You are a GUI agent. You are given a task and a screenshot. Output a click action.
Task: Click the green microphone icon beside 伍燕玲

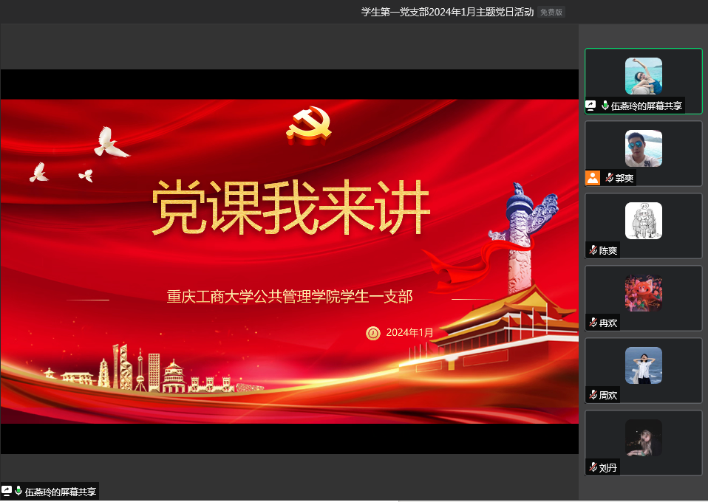(x=605, y=106)
